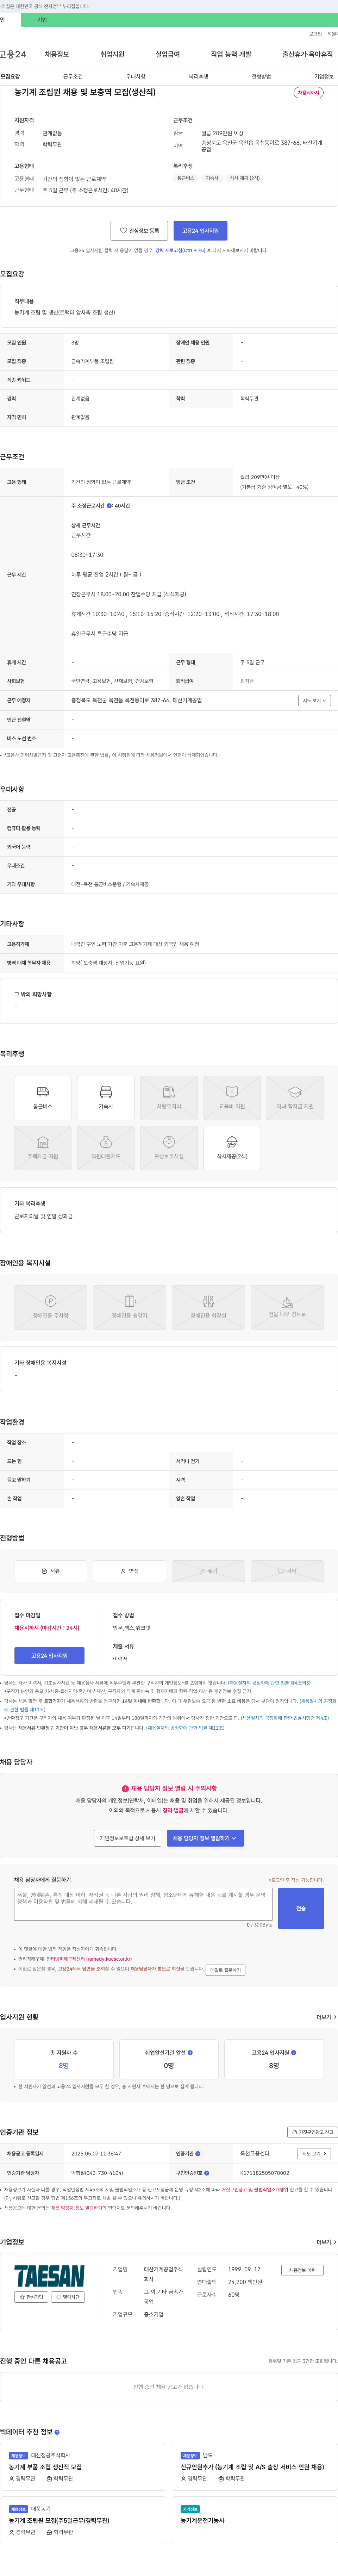This screenshot has height=2576, width=338.
Task: Click the 서류 screening method card
Action: (x=51, y=1571)
